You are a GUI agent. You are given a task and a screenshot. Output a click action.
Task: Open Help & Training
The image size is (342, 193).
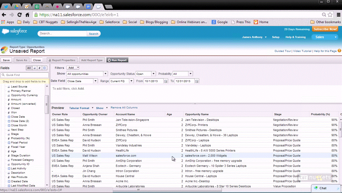pyautogui.click(x=296, y=37)
